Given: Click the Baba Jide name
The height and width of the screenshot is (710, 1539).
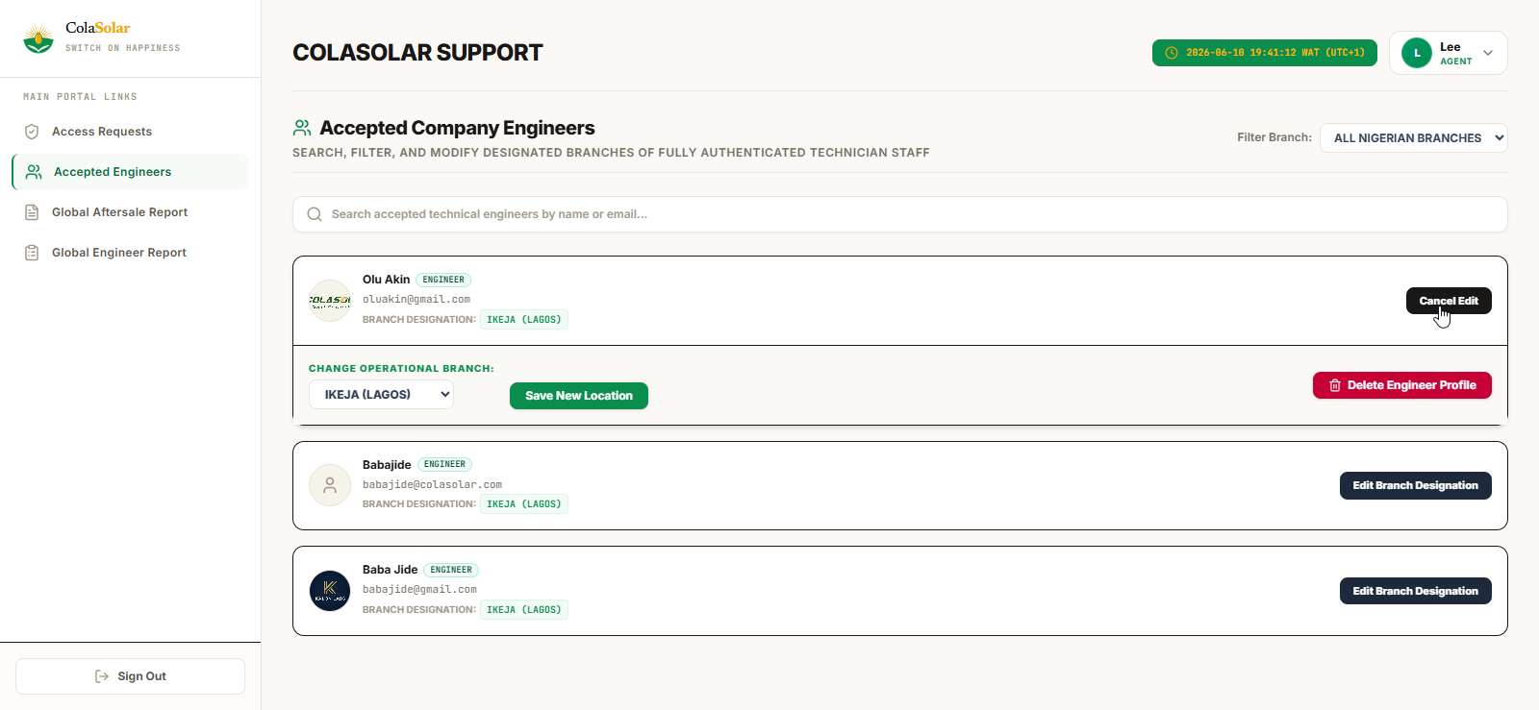Looking at the screenshot, I should pyautogui.click(x=390, y=570).
